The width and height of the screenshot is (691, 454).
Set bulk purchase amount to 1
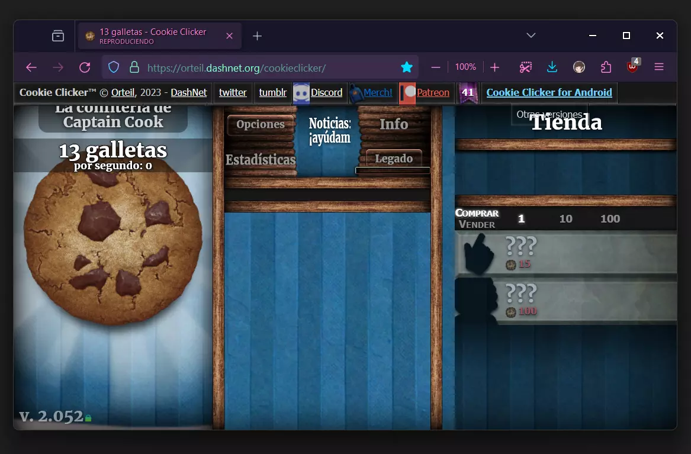(x=521, y=219)
